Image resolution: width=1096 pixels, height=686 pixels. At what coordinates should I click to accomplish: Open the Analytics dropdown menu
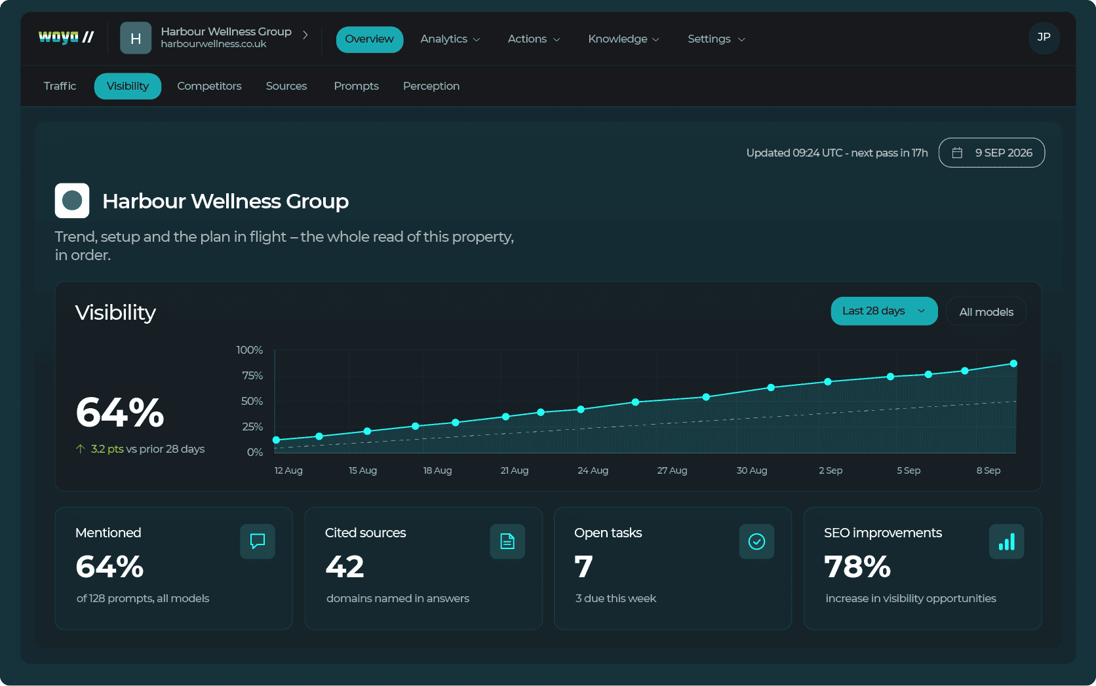[450, 39]
